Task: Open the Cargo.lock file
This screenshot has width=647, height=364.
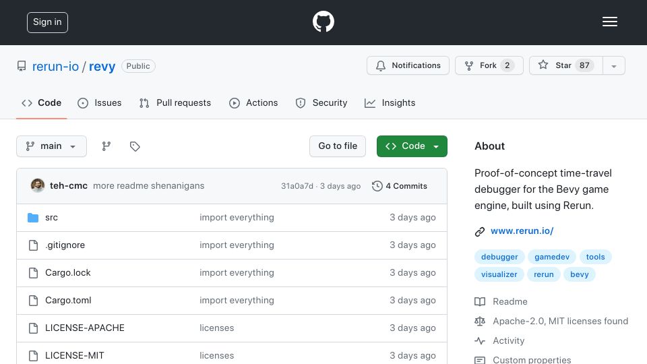Action: 67,273
